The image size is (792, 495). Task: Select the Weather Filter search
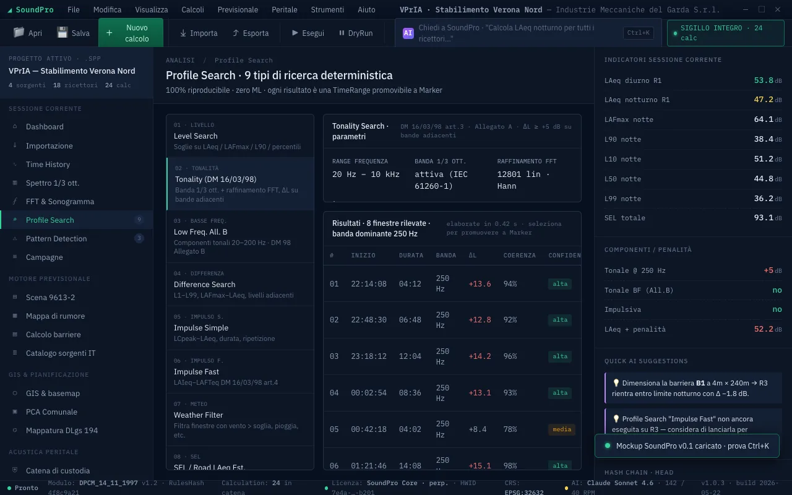[x=240, y=420]
